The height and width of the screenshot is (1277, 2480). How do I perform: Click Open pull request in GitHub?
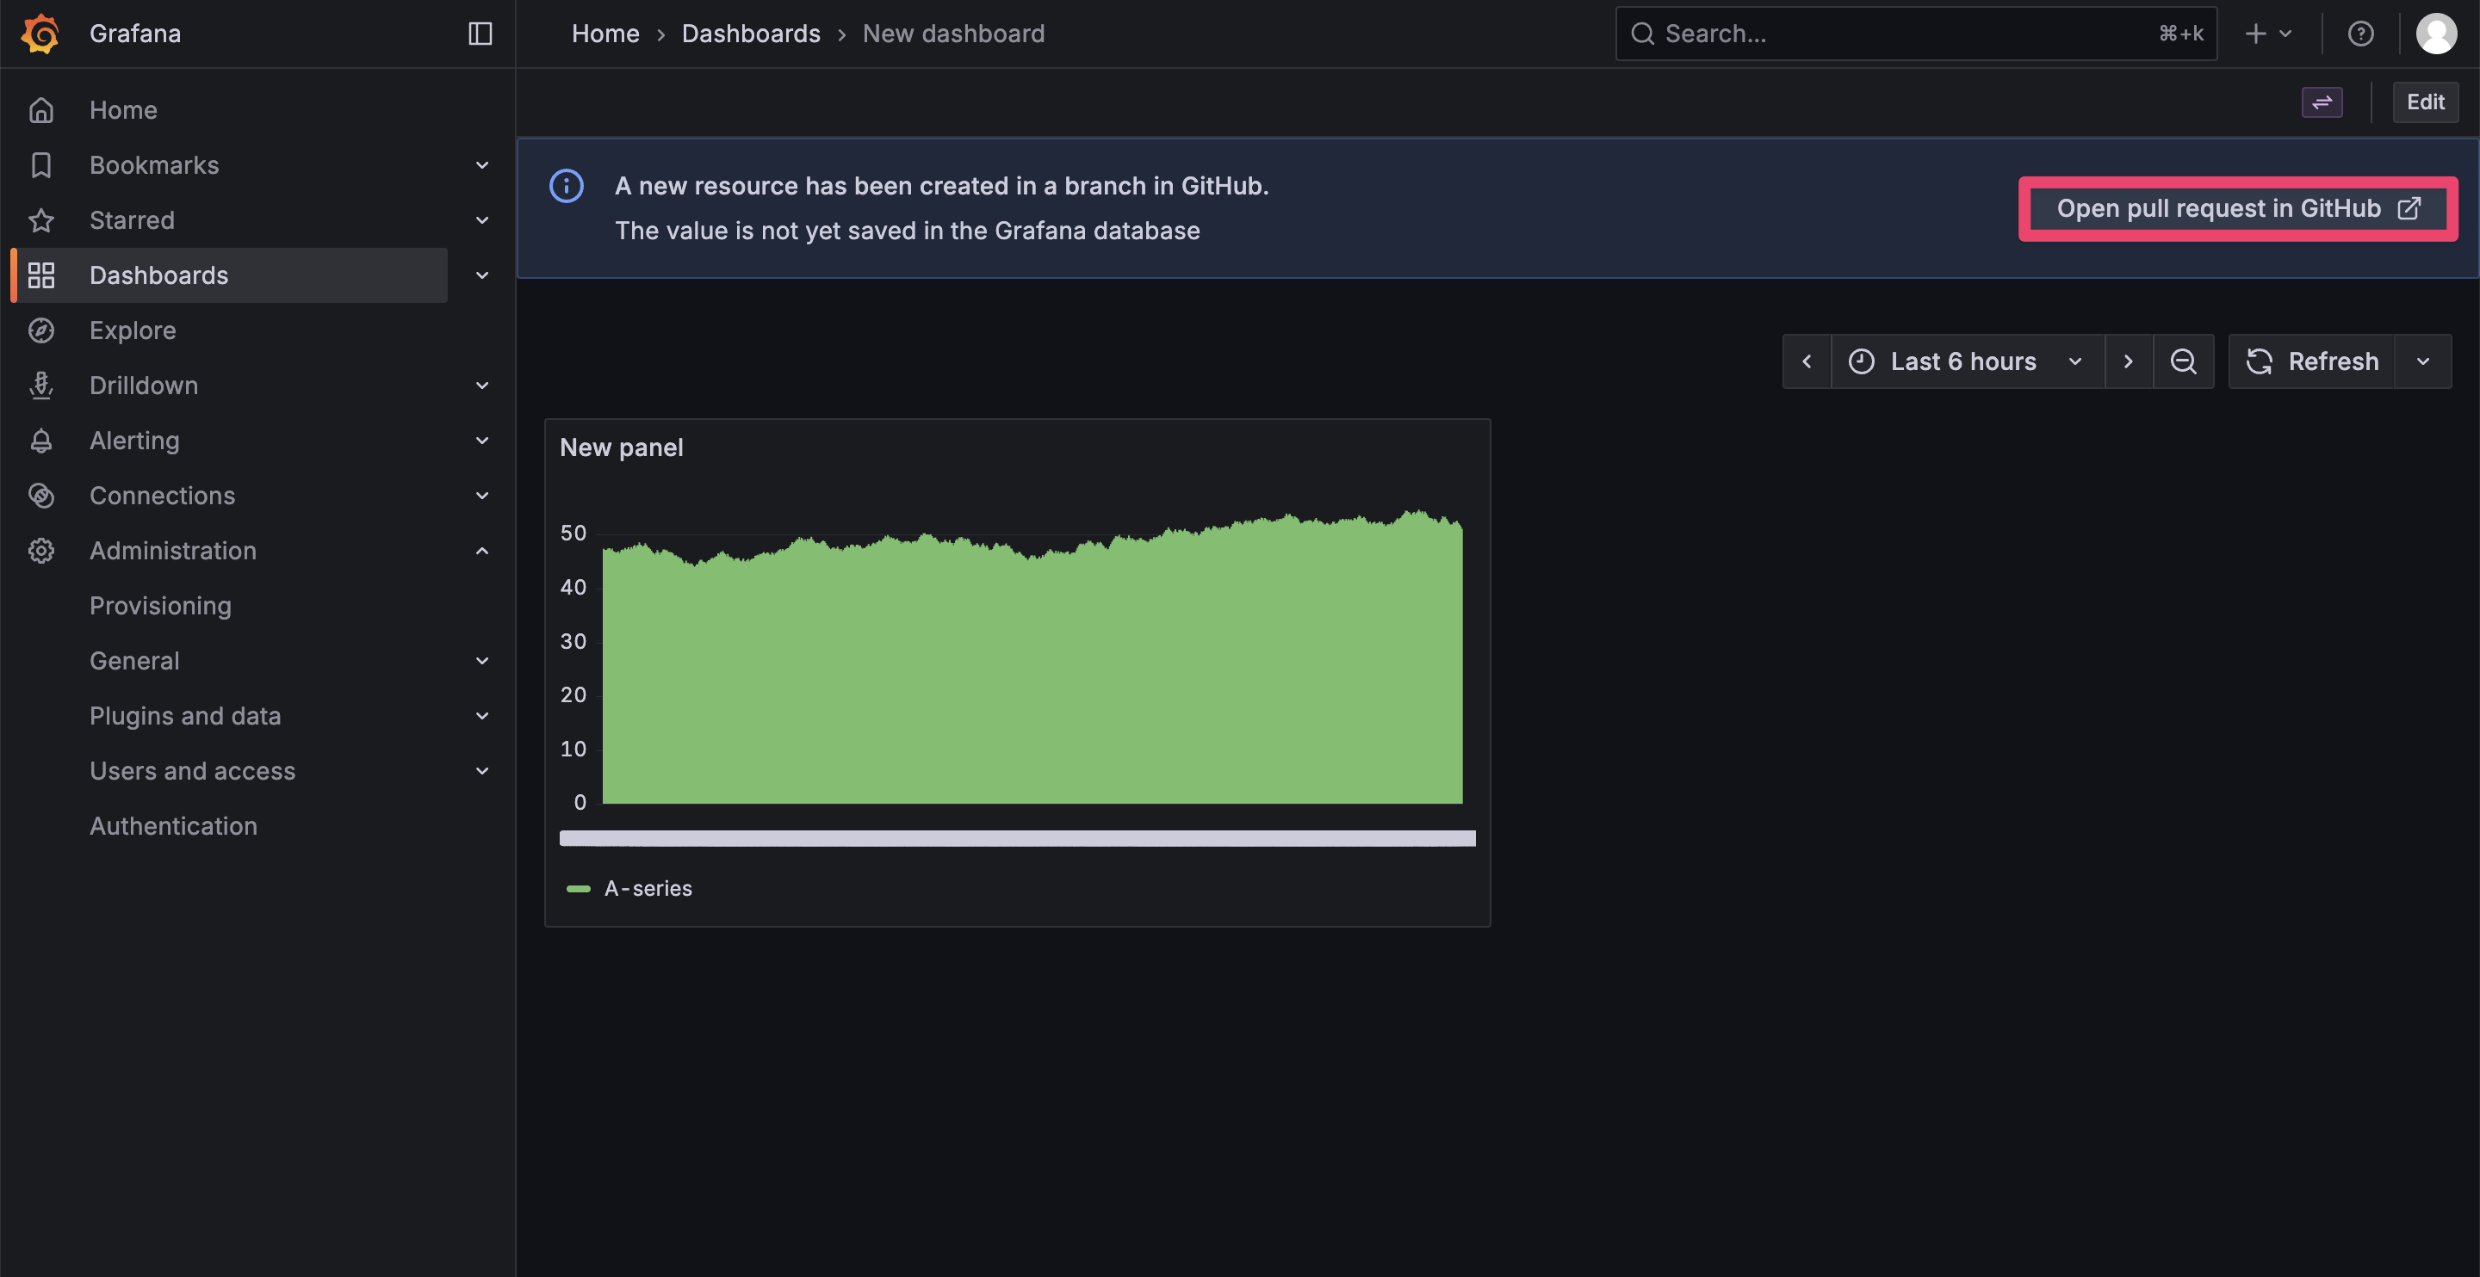(x=2237, y=209)
